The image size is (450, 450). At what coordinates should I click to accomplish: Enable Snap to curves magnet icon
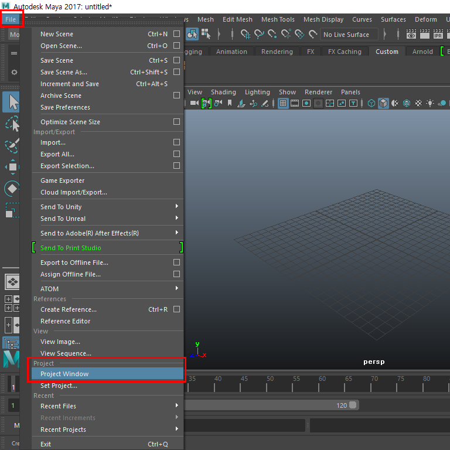259,34
